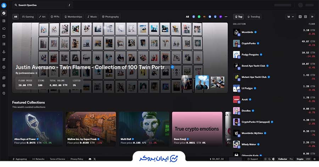Select the Art category tab
Viewport: 319px width, 167px height.
tap(42, 17)
